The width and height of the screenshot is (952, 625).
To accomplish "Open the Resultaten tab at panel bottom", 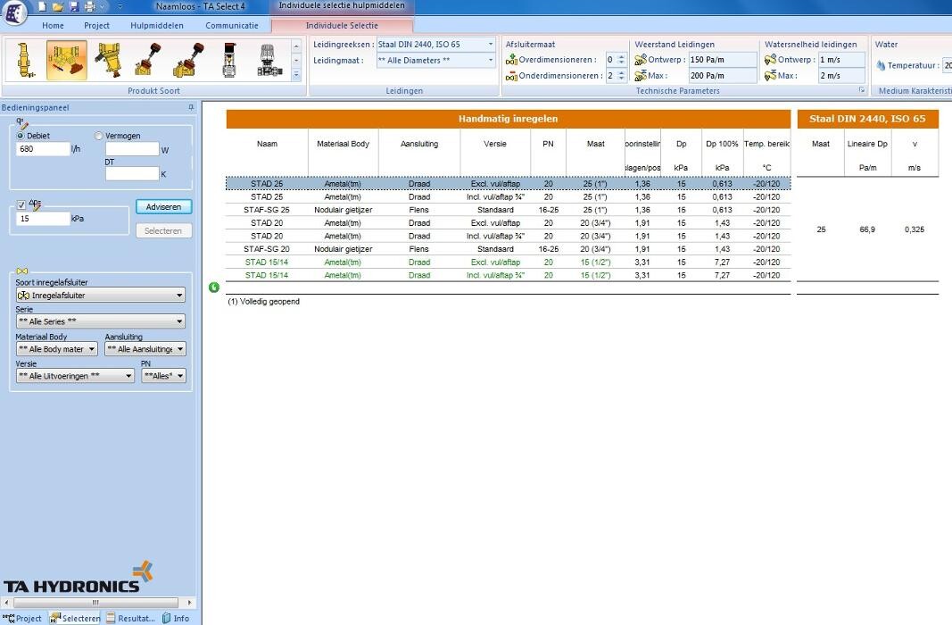I will click(x=130, y=618).
